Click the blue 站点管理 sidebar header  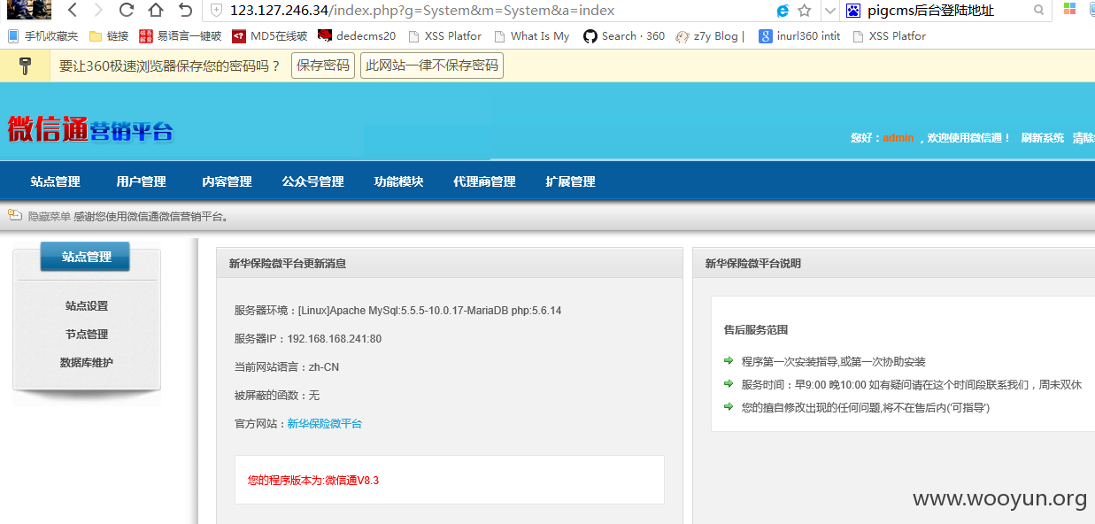86,257
